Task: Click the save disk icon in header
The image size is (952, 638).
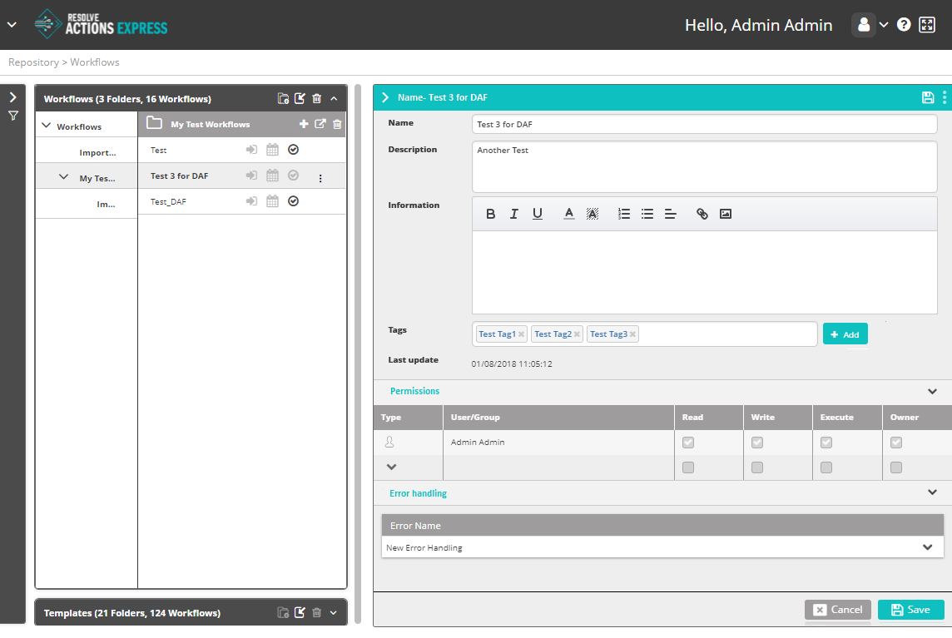Action: click(928, 97)
